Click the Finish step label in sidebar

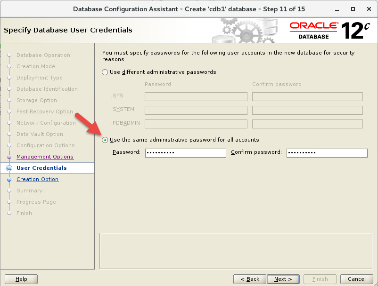click(x=24, y=213)
